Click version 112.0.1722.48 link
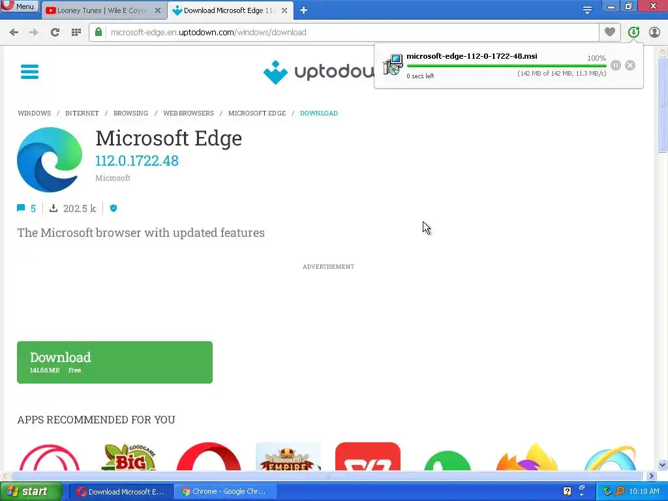The image size is (668, 501). click(x=137, y=160)
